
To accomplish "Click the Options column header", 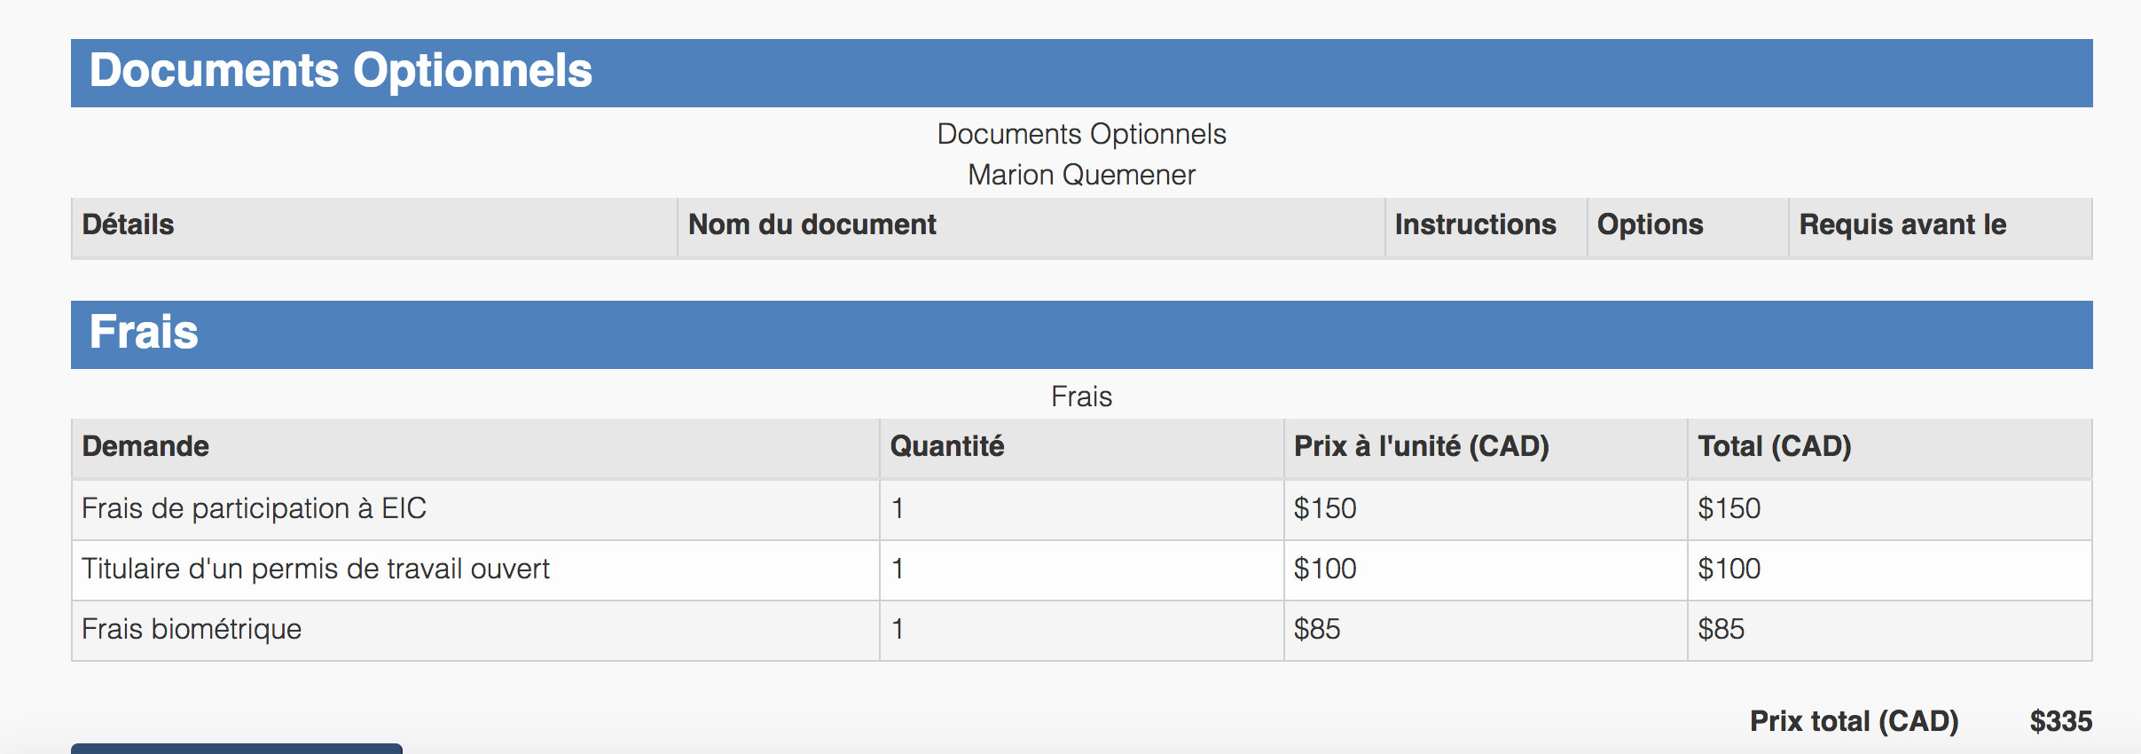I will (1688, 228).
